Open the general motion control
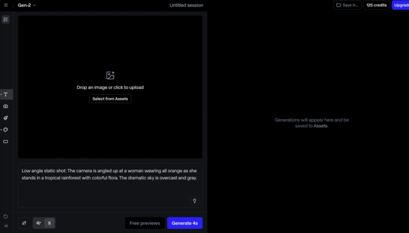409x233 pixels. point(38,223)
